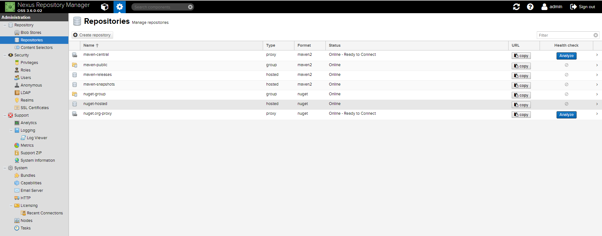Click the URL column header

524,45
